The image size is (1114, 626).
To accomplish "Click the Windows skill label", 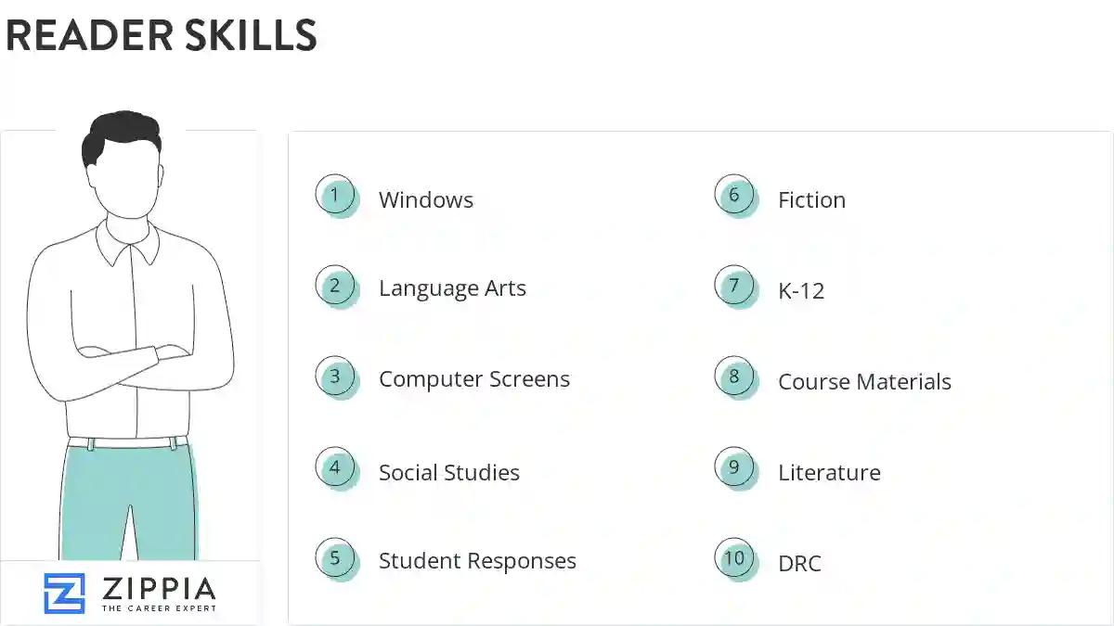I will (426, 200).
